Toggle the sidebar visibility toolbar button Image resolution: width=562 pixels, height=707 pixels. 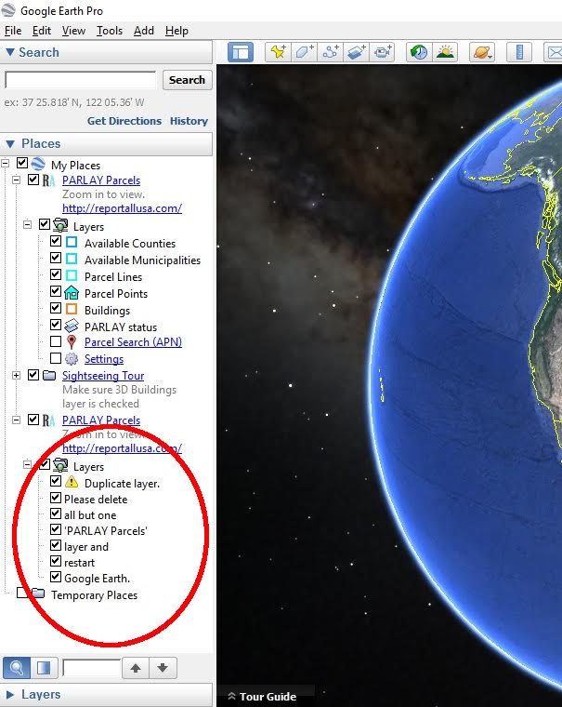tap(241, 52)
